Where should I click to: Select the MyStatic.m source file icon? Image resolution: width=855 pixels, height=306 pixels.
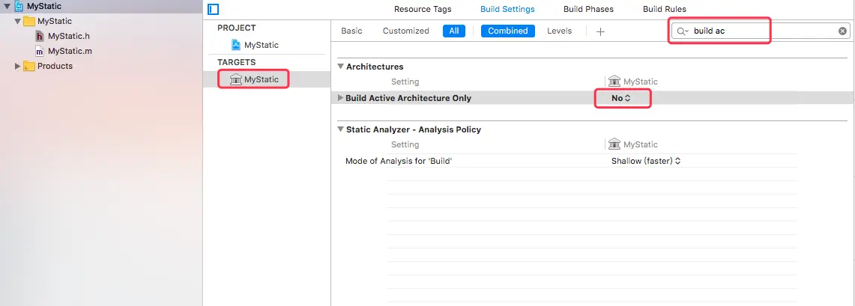coord(40,51)
